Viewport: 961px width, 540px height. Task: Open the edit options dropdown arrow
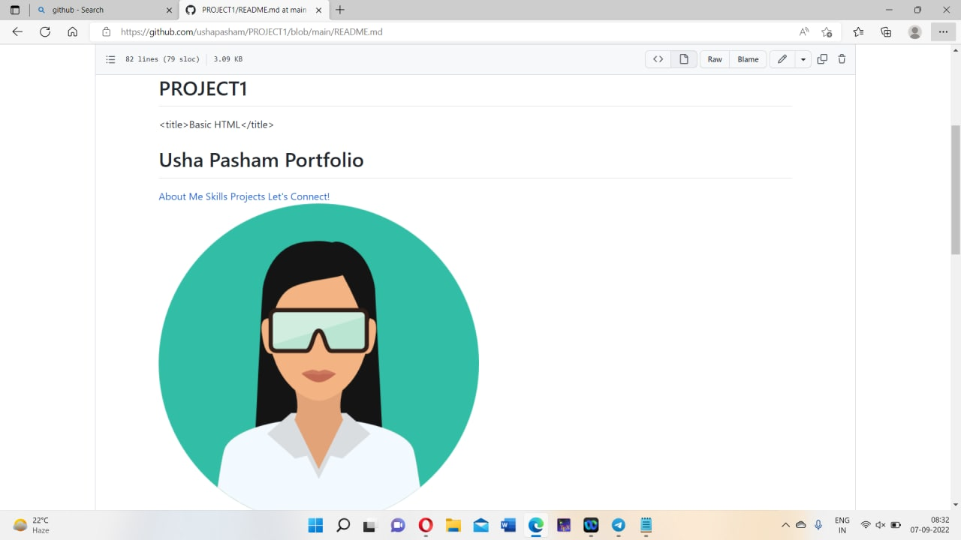coord(803,58)
